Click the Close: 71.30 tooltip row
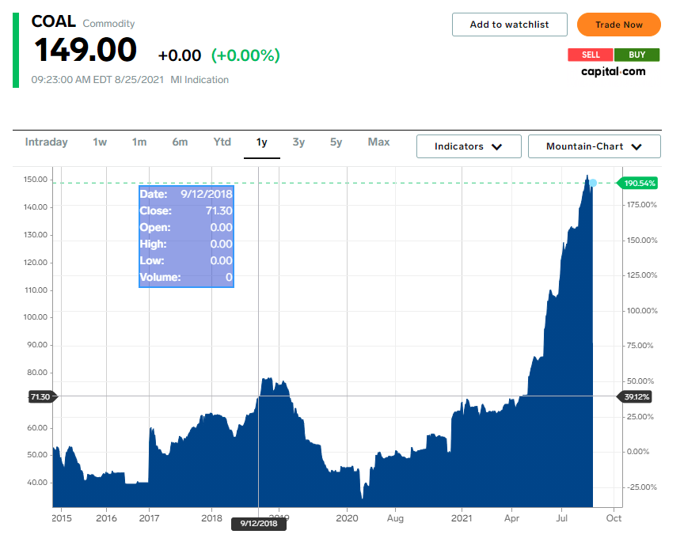This screenshot has height=538, width=684. coord(186,211)
